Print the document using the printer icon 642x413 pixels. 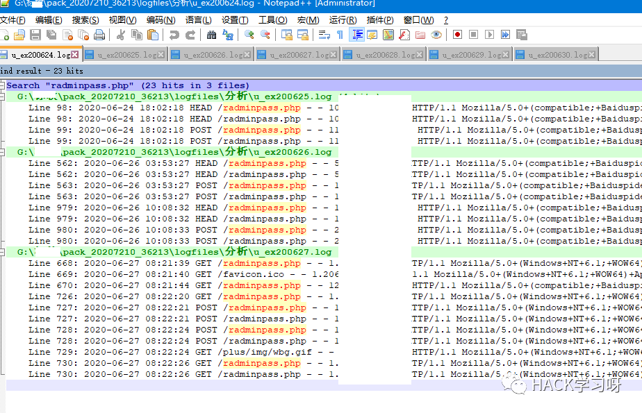pos(99,35)
